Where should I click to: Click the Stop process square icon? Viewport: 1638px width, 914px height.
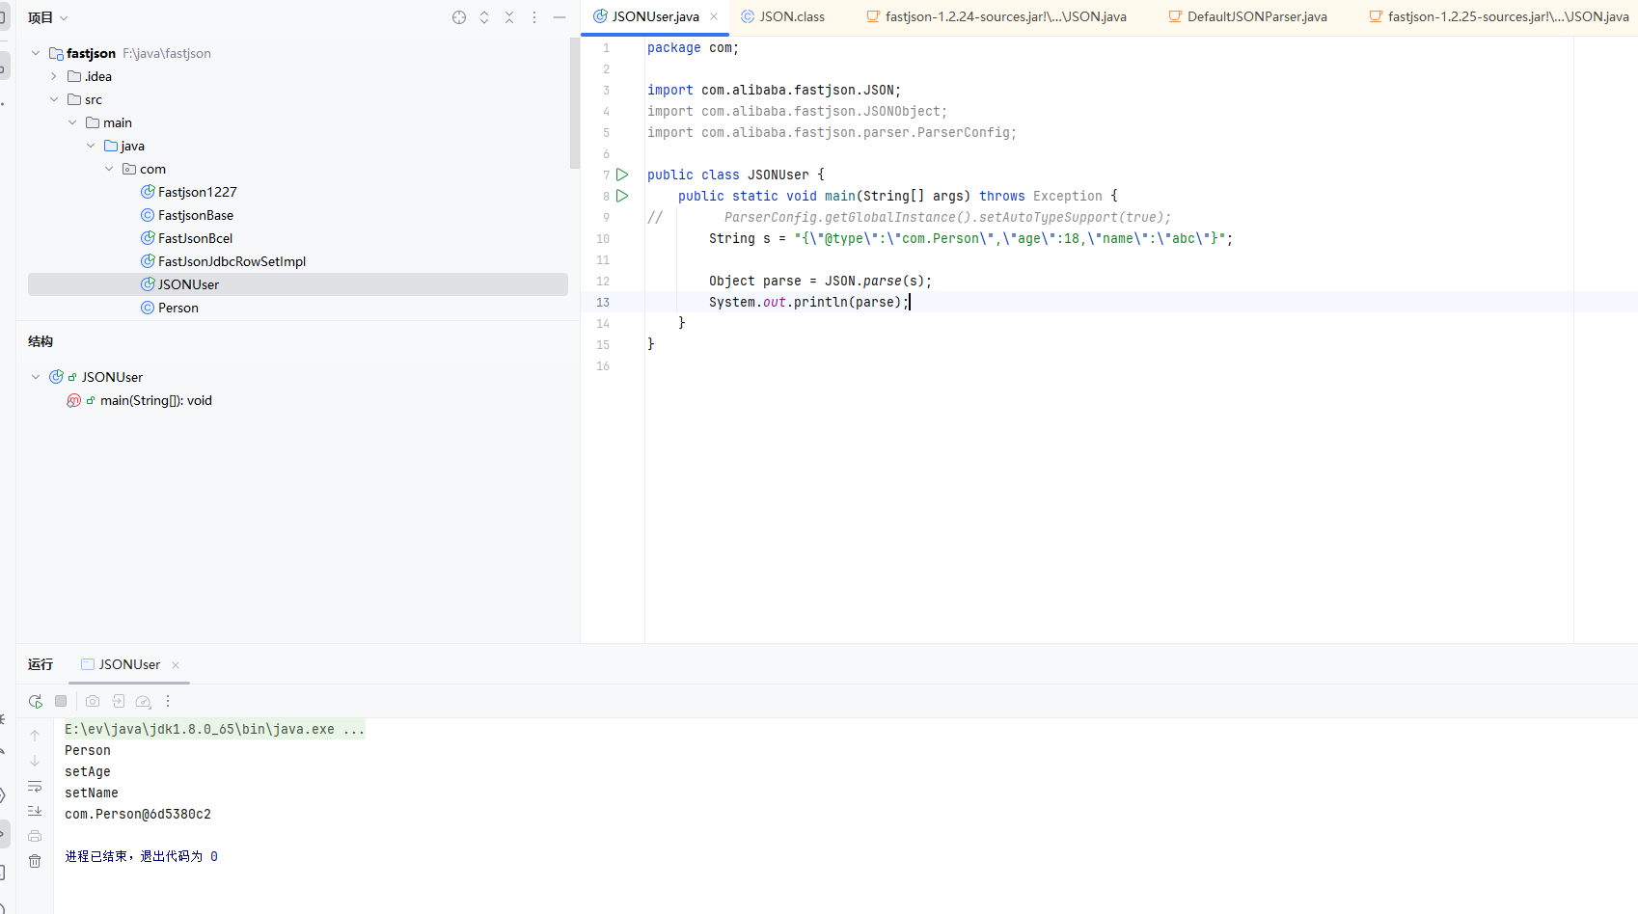pyautogui.click(x=61, y=701)
